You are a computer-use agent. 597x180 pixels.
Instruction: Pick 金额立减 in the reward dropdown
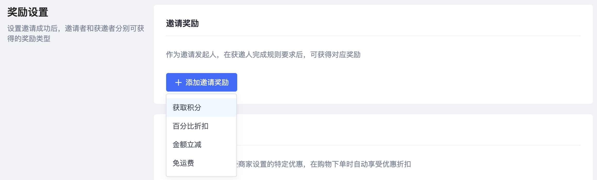click(x=187, y=145)
